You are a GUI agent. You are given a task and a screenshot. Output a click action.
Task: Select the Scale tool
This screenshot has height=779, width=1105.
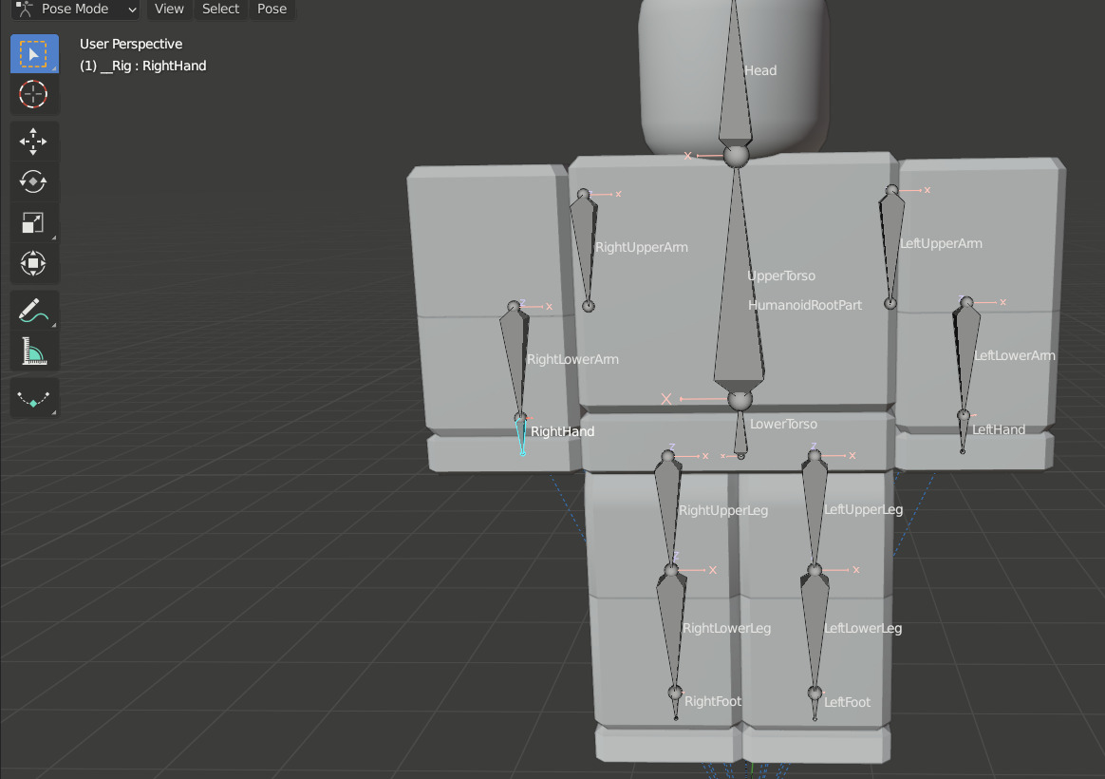point(34,222)
